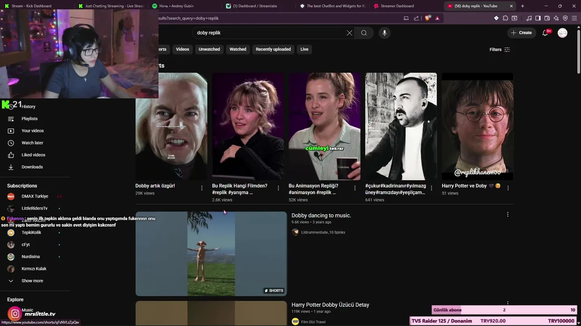Click the VPN shield toolbar icon
The width and height of the screenshot is (581, 326).
pyautogui.click(x=565, y=18)
